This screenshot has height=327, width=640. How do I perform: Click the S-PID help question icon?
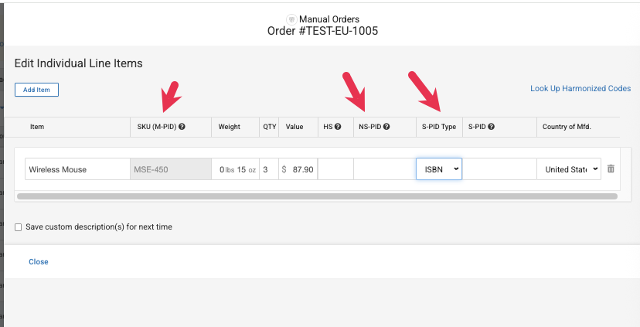491,127
